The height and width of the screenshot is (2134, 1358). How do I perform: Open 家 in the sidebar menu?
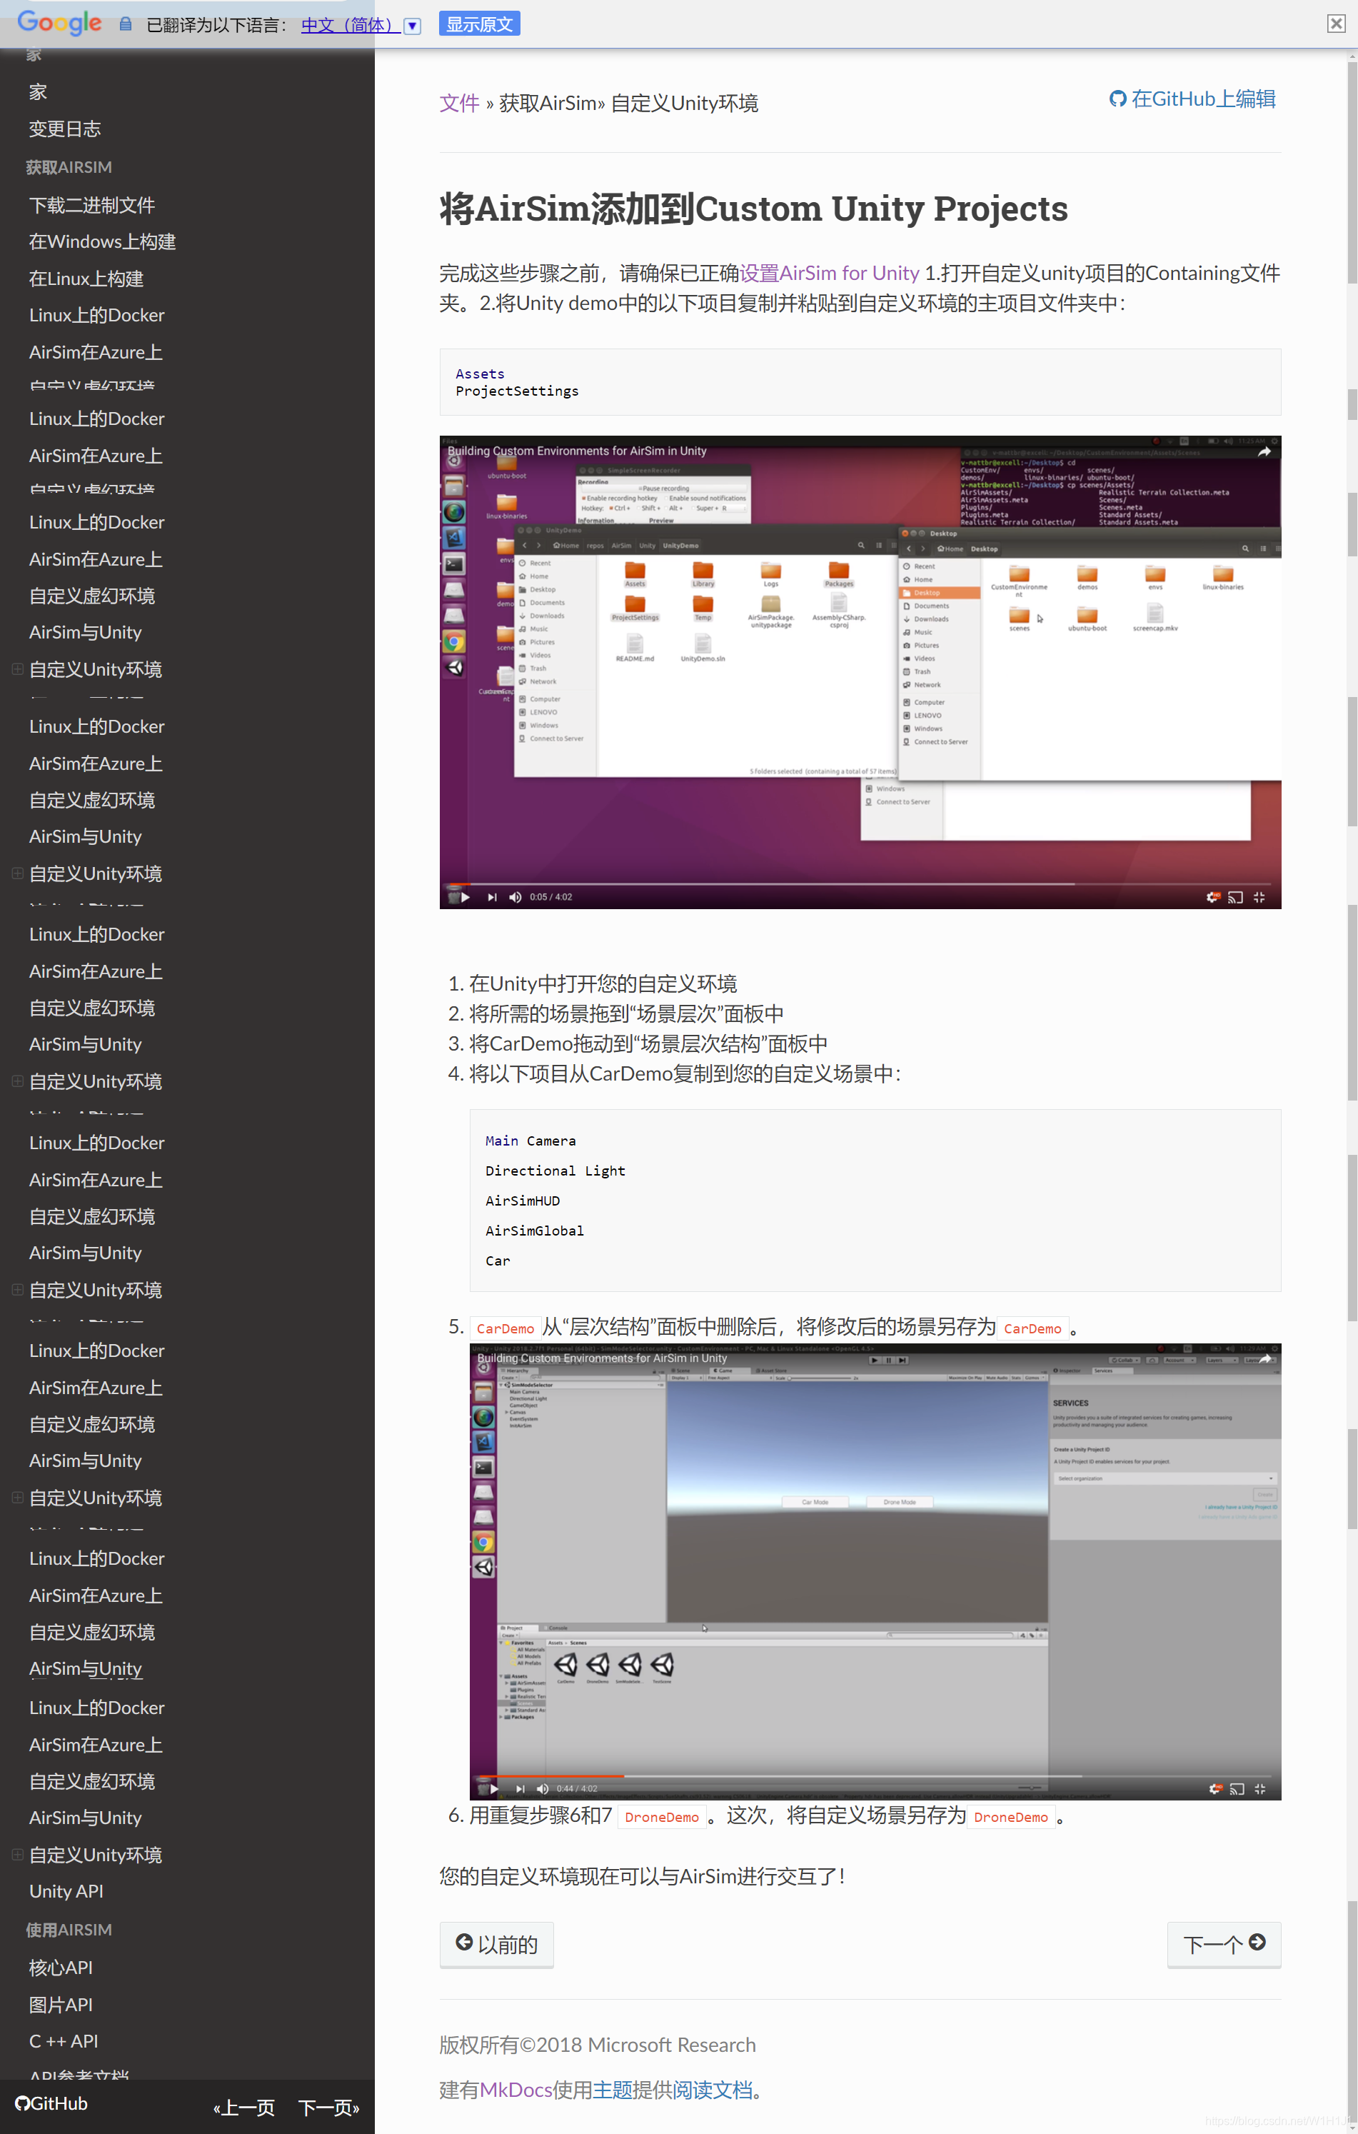point(38,92)
